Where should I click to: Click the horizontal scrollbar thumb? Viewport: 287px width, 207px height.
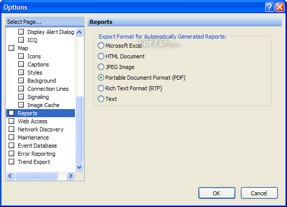pos(36,176)
